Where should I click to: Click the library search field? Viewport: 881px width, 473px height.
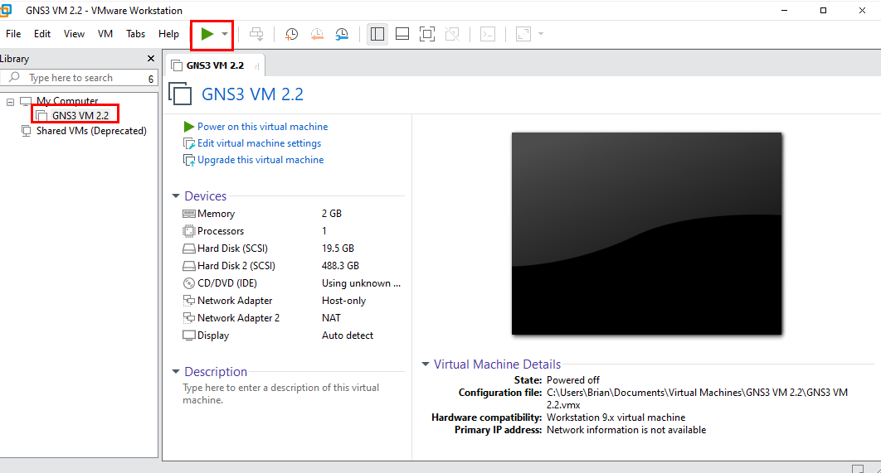[77, 78]
